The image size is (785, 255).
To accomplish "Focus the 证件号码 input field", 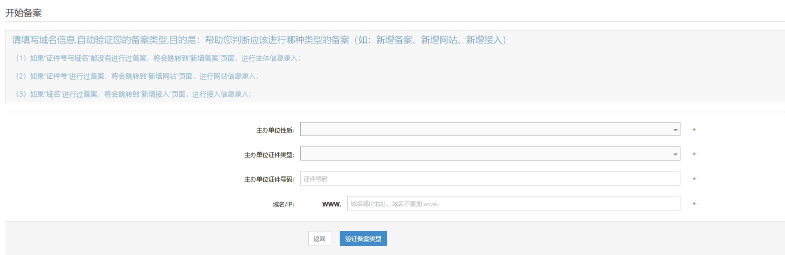I will point(490,178).
